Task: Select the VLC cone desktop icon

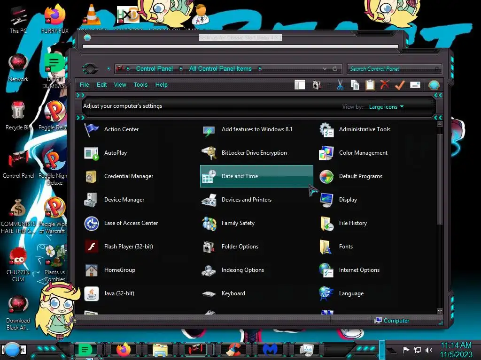Action: tap(92, 15)
